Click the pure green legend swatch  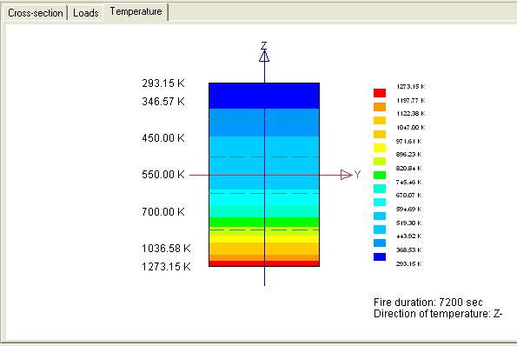click(x=380, y=175)
